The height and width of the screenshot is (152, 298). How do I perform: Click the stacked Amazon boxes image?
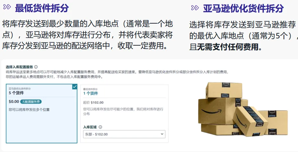(243, 109)
